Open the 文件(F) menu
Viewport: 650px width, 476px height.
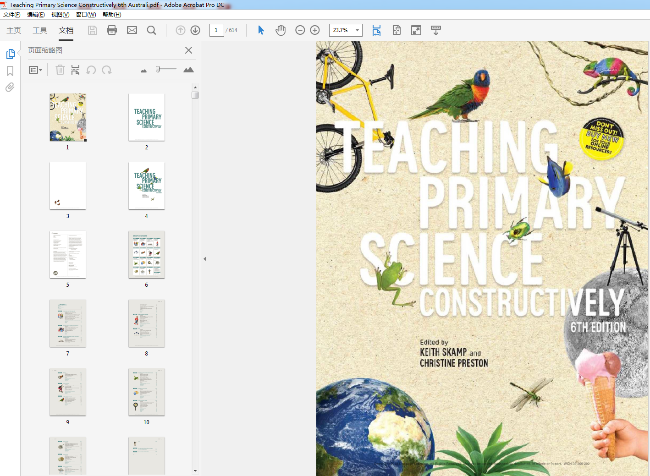12,15
